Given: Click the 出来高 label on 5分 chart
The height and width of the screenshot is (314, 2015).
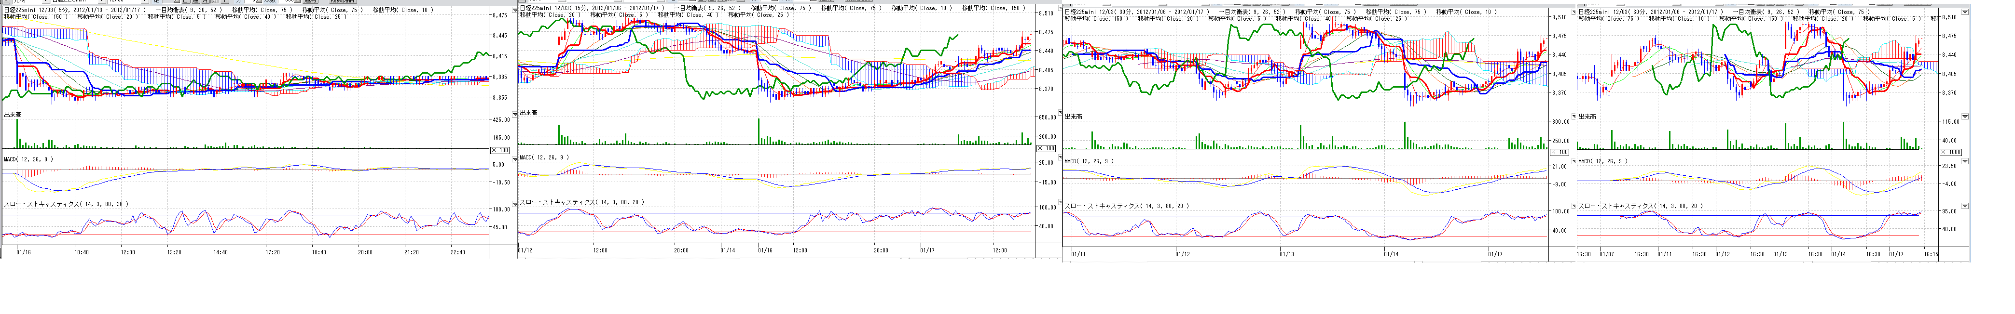Looking at the screenshot, I should tap(12, 115).
